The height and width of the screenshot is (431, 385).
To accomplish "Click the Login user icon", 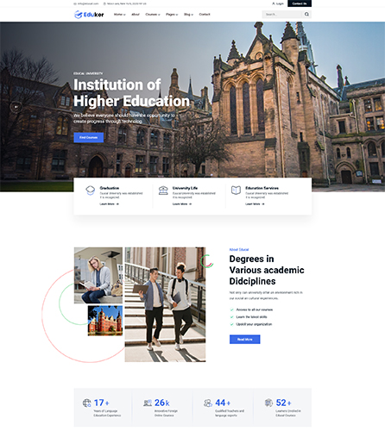I will click(274, 3).
